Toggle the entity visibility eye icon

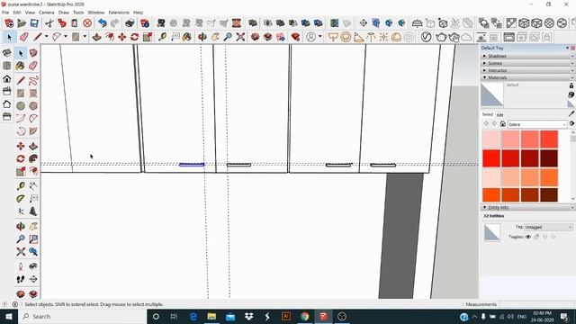pyautogui.click(x=528, y=237)
